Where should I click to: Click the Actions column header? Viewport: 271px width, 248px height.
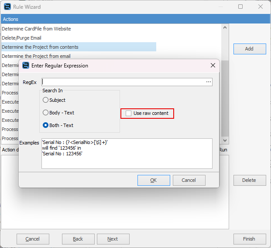[x=135, y=19]
